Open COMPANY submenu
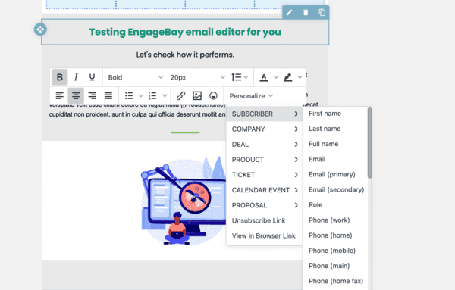The image size is (455, 290). pyautogui.click(x=265, y=129)
